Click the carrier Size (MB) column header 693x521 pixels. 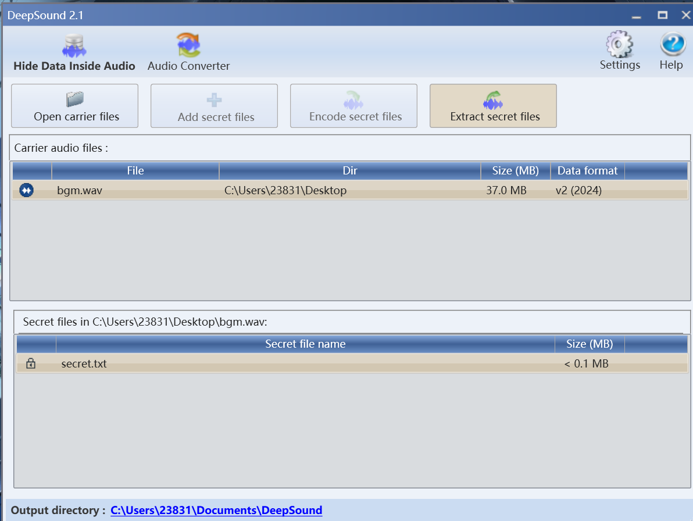515,170
